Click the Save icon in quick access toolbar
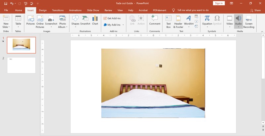The width and height of the screenshot is (265, 136). click(6, 3)
